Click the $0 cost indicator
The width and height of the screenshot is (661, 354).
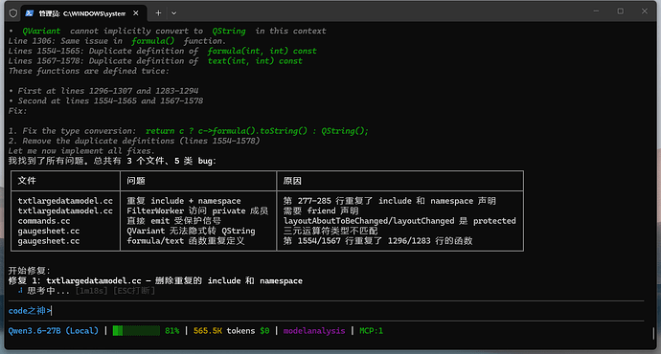tap(264, 331)
